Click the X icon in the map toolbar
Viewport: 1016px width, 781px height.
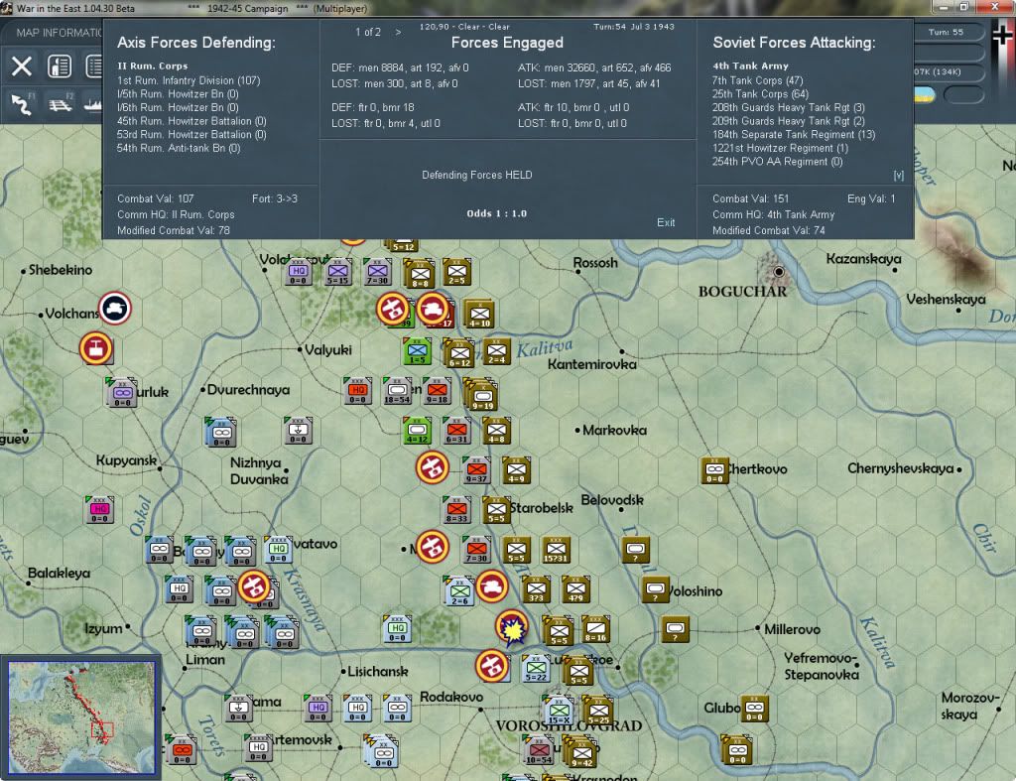(22, 66)
